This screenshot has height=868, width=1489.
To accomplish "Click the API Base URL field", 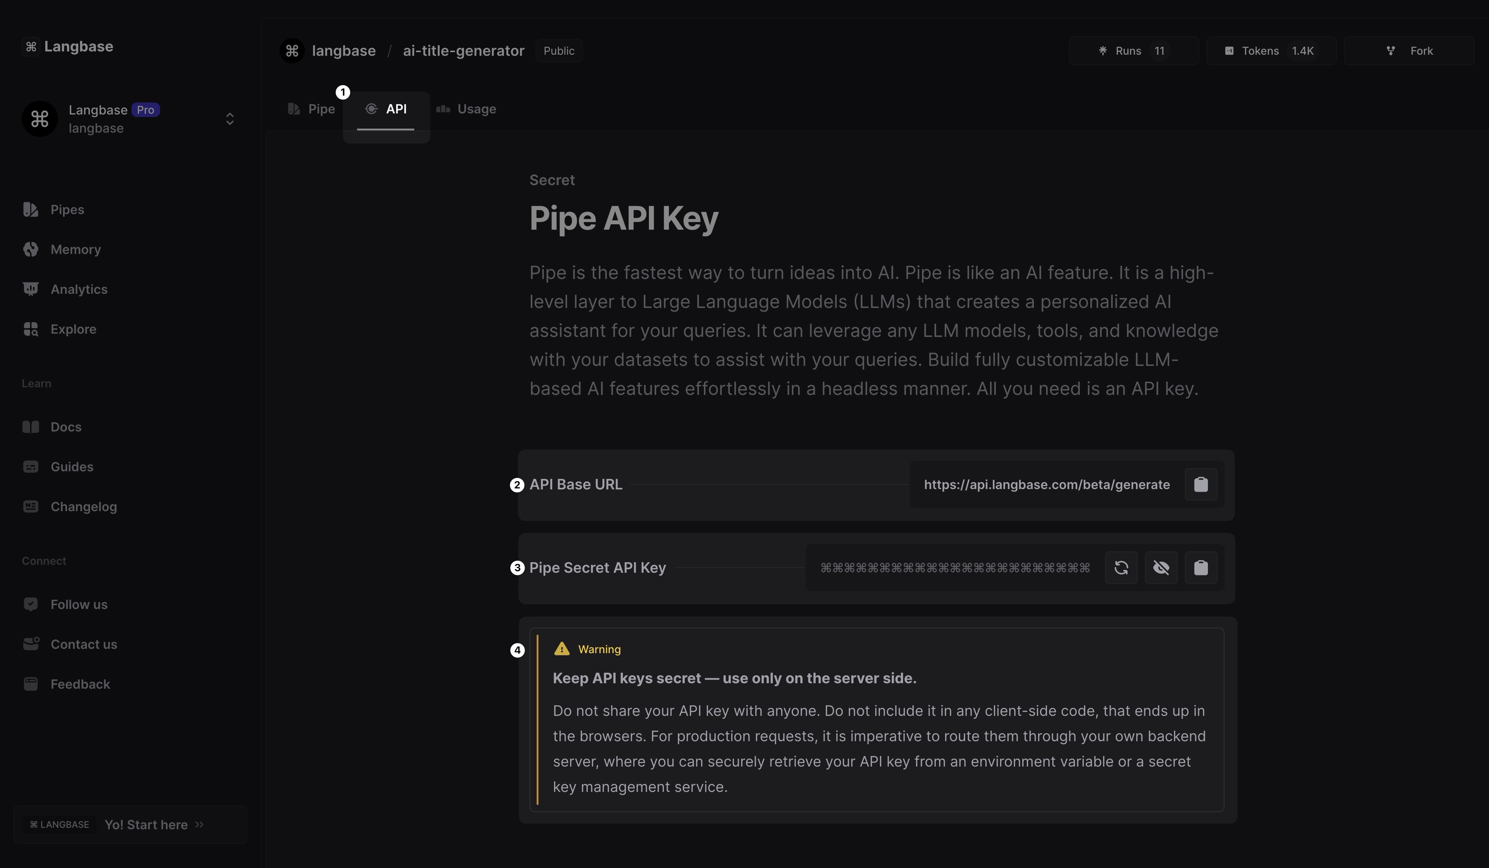I will click(1046, 485).
